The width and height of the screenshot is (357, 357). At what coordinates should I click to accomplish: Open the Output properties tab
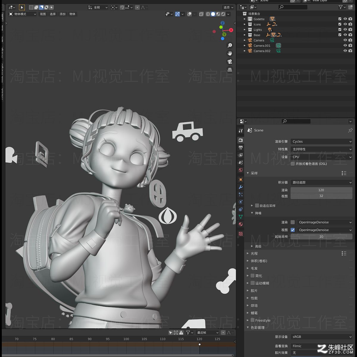pyautogui.click(x=241, y=148)
